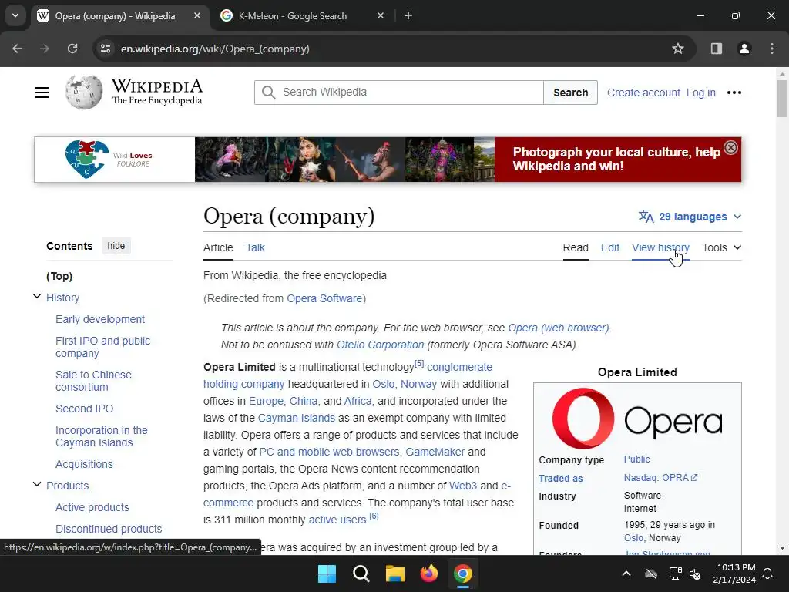Open the tab search dropdown arrow
Image resolution: width=789 pixels, height=592 pixels.
15,15
